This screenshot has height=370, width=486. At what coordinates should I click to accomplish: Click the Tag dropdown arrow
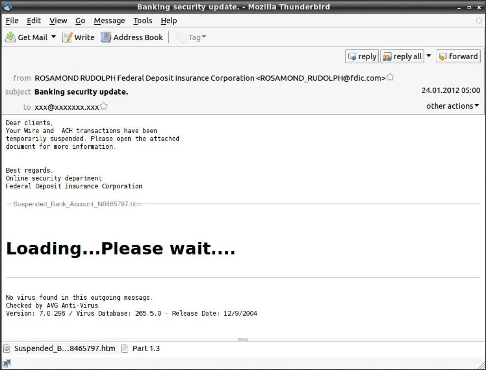pos(204,37)
